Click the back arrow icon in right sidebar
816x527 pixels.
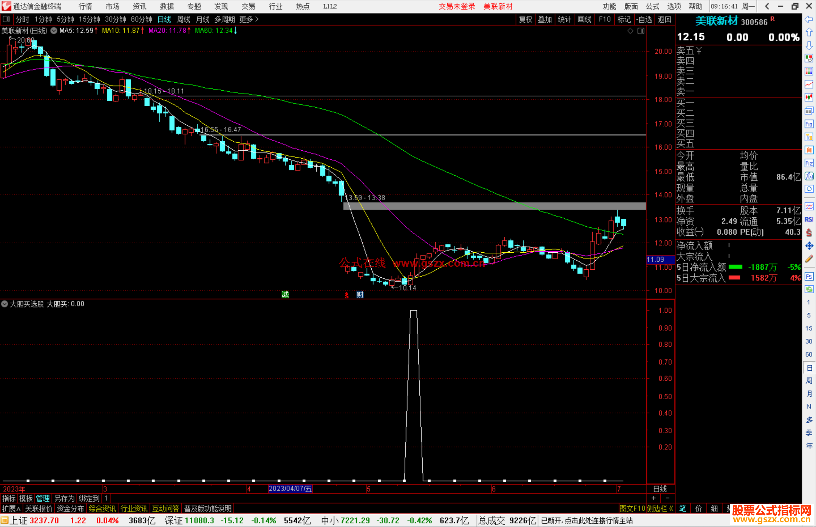(x=809, y=19)
